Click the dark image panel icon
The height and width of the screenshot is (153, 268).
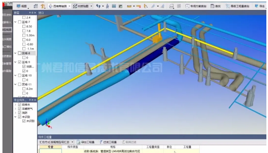[120, 6]
